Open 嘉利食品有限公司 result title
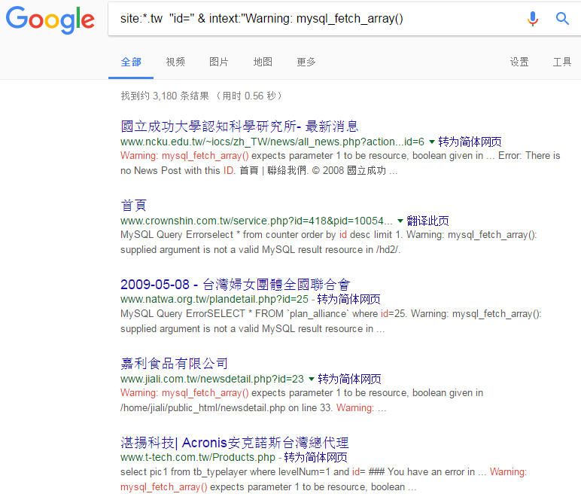The width and height of the screenshot is (581, 497). pos(174,364)
